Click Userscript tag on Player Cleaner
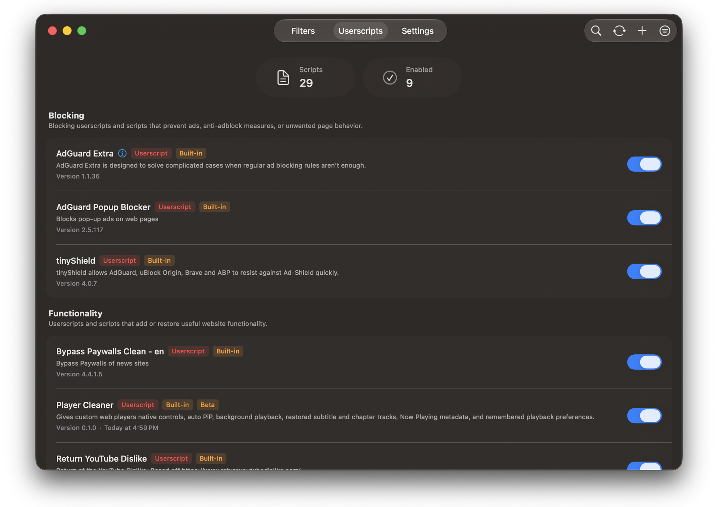The width and height of the screenshot is (718, 507). point(138,404)
